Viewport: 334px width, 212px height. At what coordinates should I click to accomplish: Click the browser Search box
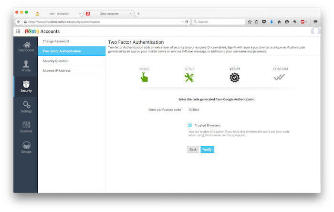point(219,22)
